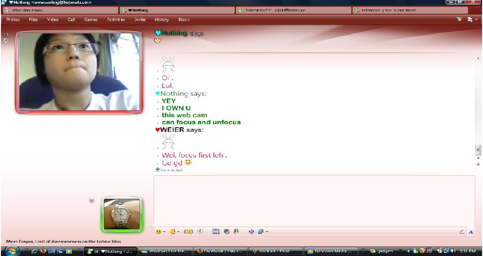This screenshot has height=256, width=483.
Task: Launch Windows Media Player from Quick Launch
Action: pos(69,251)
